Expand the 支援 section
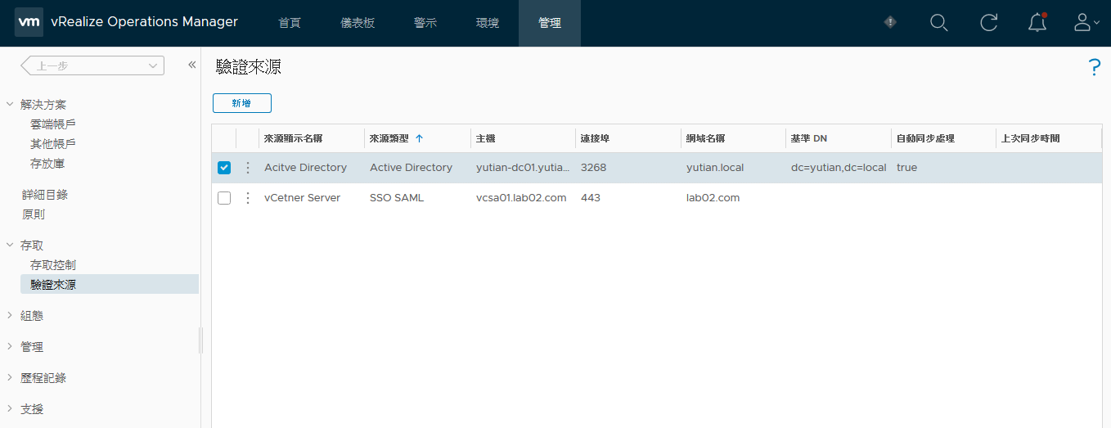 [x=10, y=409]
